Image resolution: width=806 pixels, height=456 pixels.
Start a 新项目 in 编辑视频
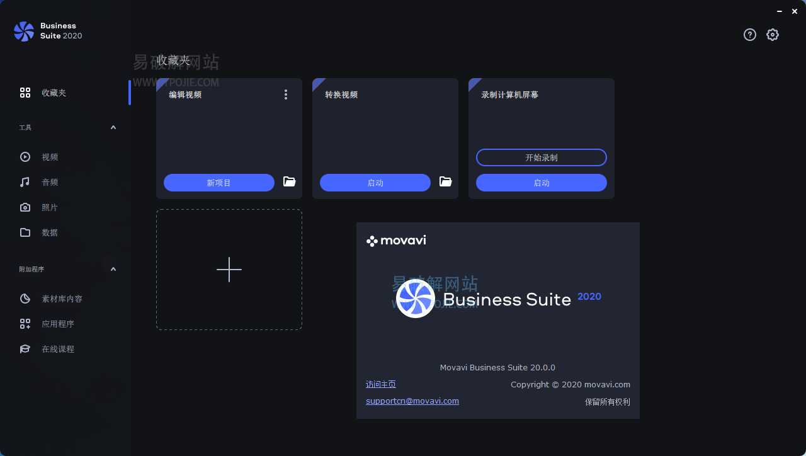point(219,182)
